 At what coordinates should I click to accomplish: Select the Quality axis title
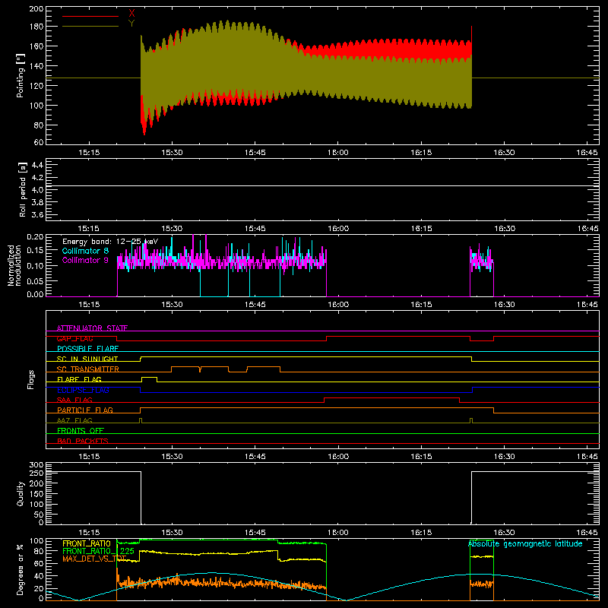(21, 493)
